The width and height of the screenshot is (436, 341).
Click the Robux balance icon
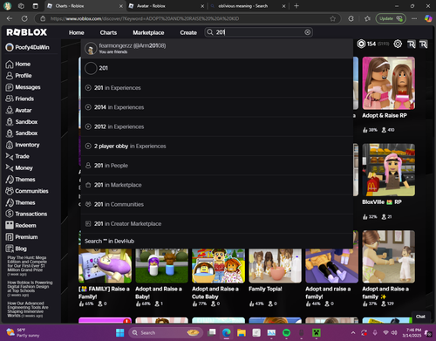click(x=361, y=44)
